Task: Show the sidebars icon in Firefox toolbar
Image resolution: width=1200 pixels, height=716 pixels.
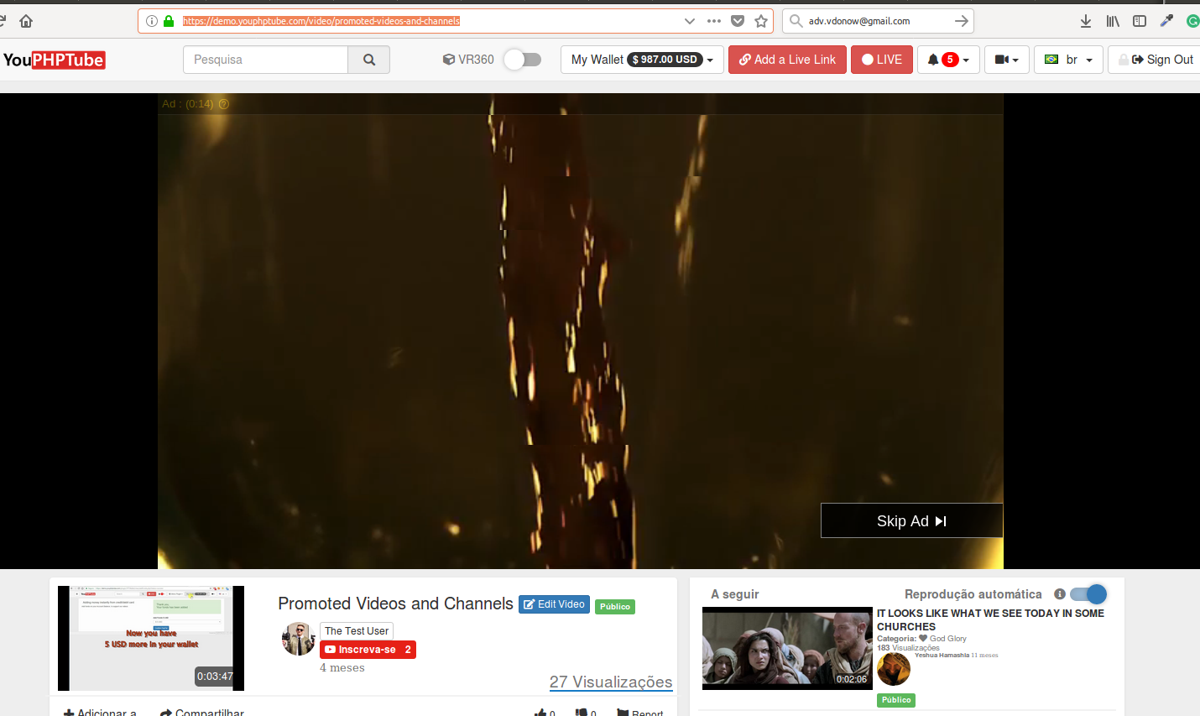Action: click(x=1140, y=21)
